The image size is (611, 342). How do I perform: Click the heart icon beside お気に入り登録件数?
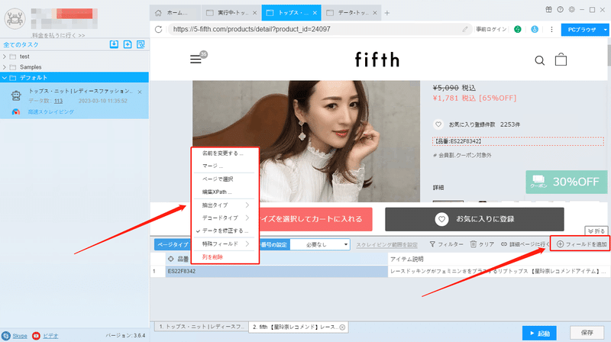click(x=438, y=124)
